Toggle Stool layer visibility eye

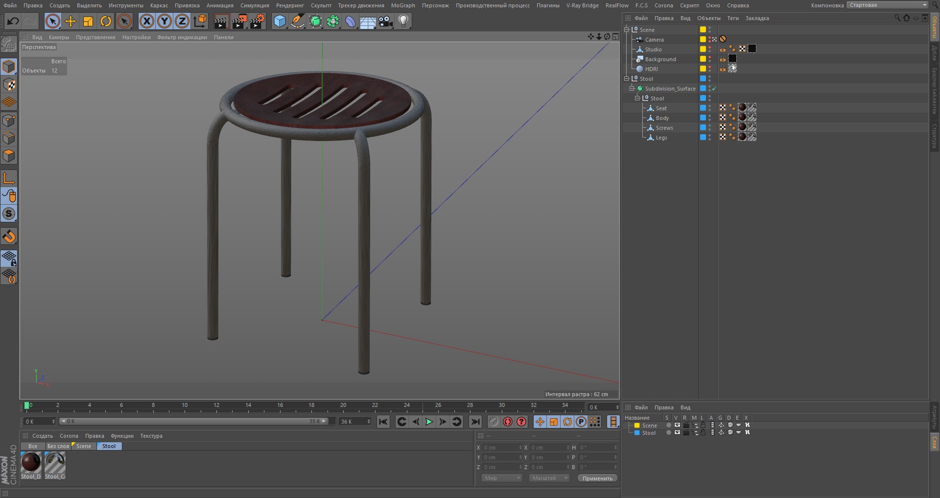coord(677,432)
